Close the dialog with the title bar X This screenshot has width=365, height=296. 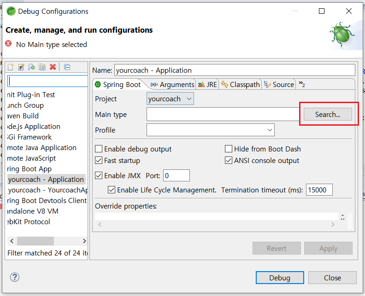(349, 11)
